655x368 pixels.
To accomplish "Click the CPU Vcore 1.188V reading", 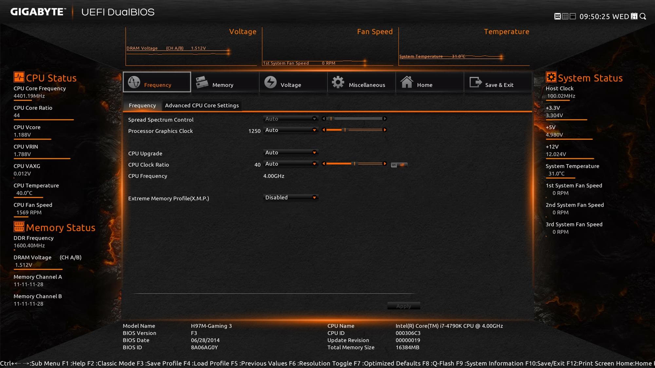I will [x=22, y=135].
